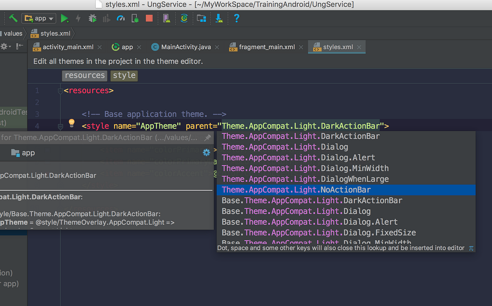Open documentation popup gear settings
The image size is (492, 306).
click(206, 153)
